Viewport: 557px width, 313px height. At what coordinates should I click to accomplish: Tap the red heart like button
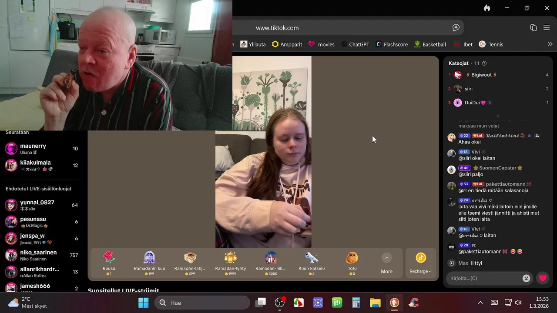[x=543, y=278]
